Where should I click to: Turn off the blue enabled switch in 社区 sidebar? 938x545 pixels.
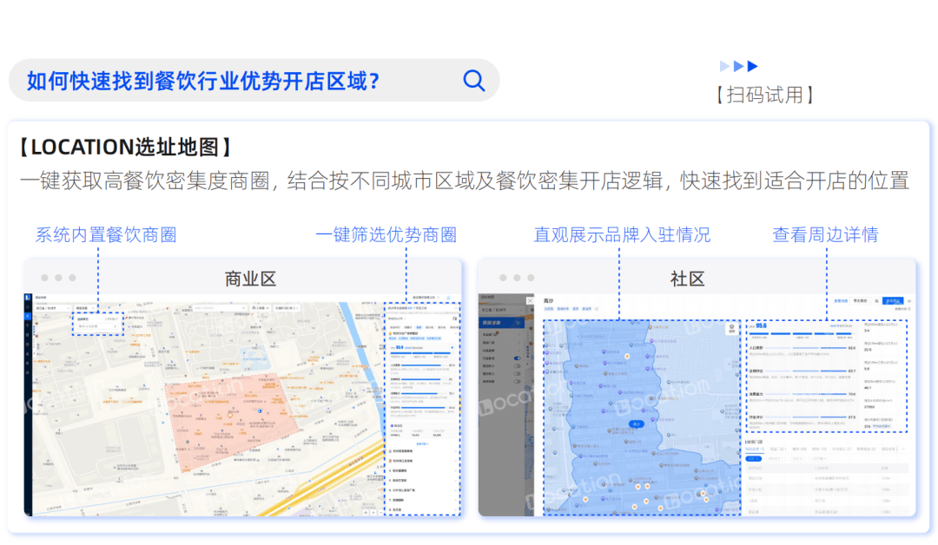coord(518,358)
